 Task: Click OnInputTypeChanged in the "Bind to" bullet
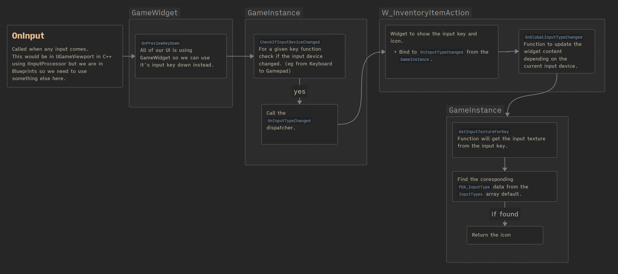441,52
